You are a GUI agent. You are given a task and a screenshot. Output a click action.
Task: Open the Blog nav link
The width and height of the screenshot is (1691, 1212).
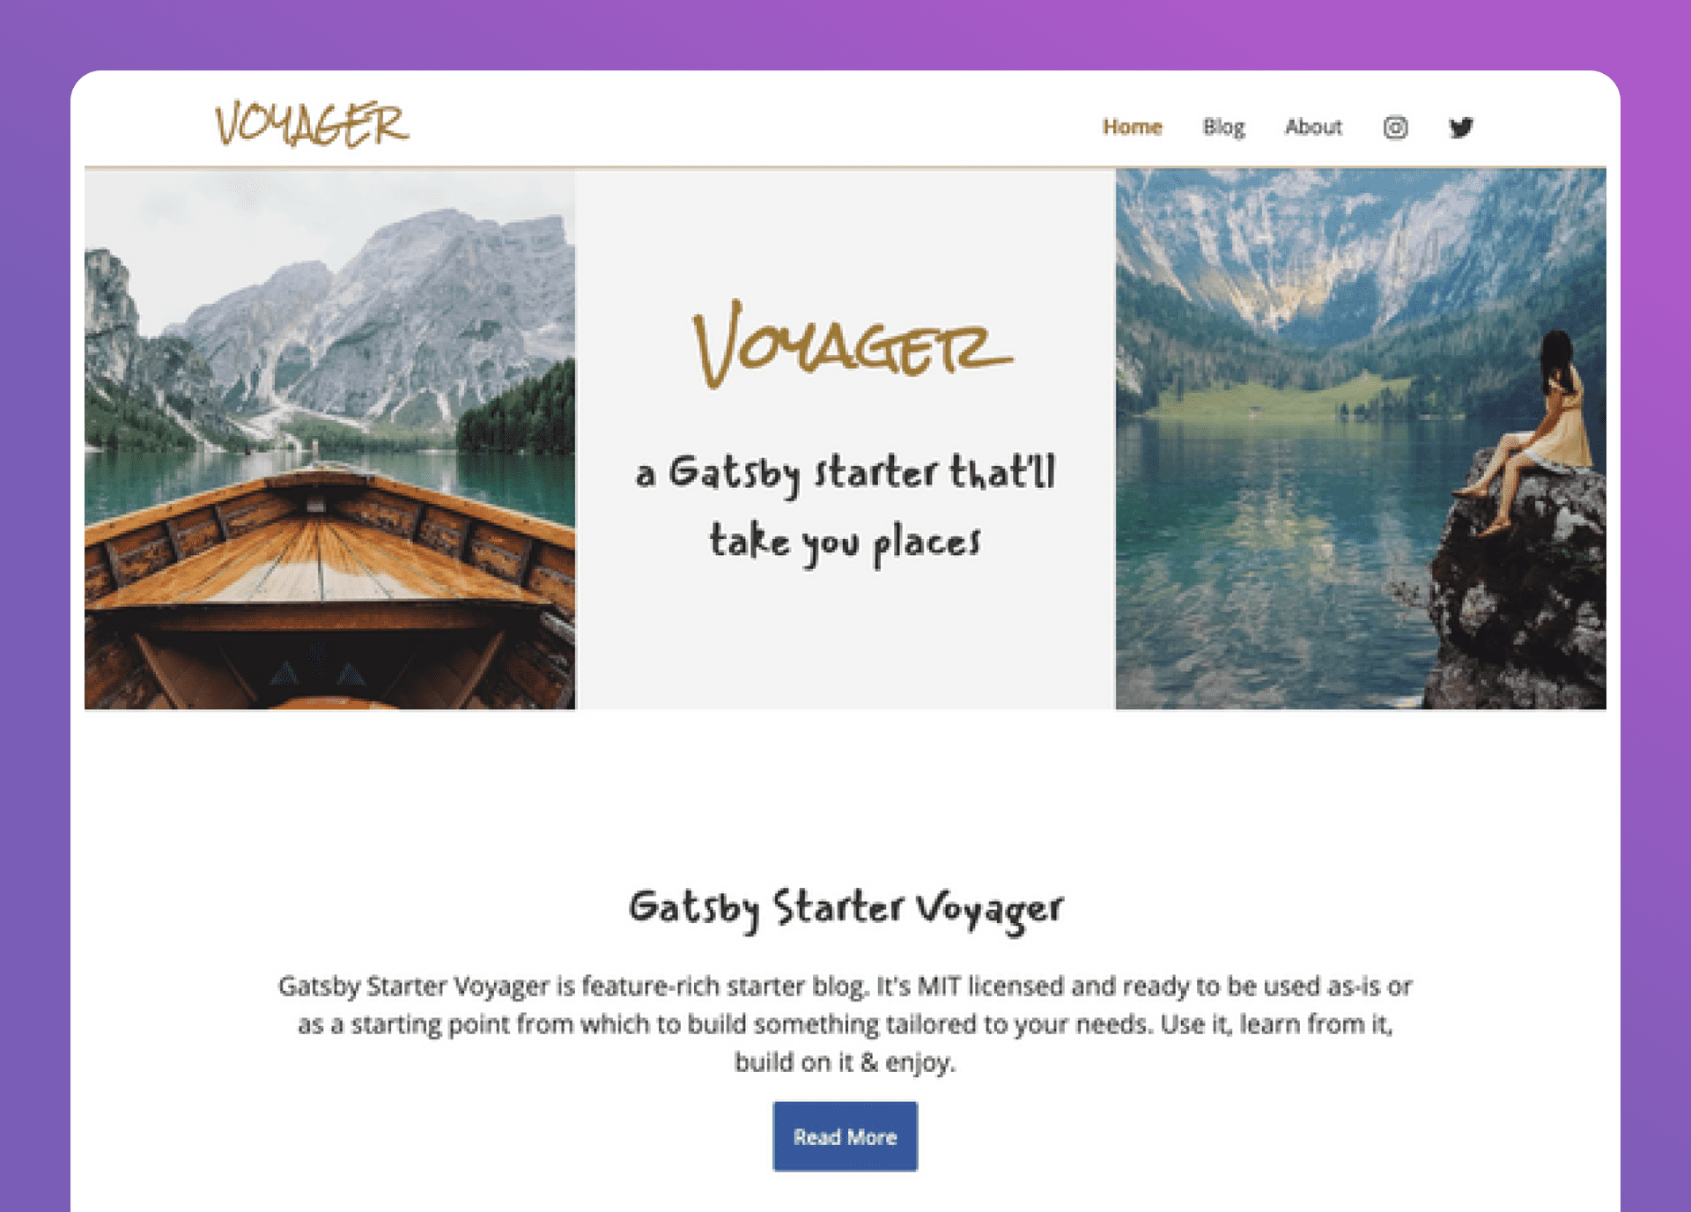(x=1223, y=128)
